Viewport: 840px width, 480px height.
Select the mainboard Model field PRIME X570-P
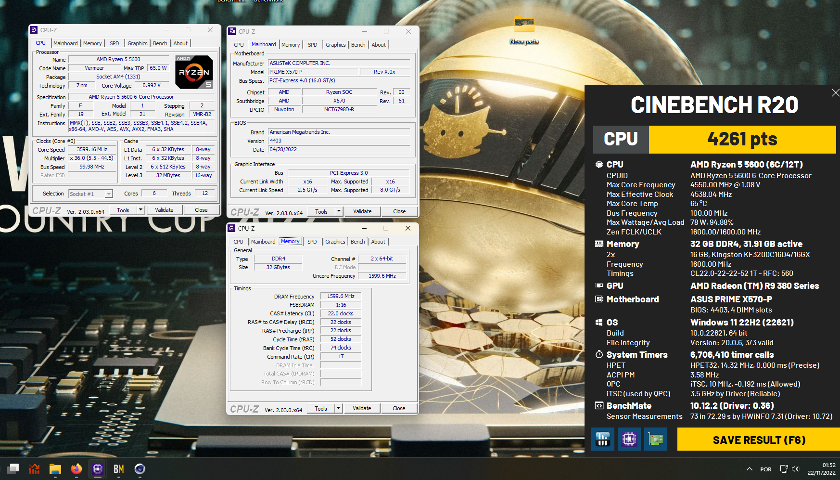coord(313,72)
